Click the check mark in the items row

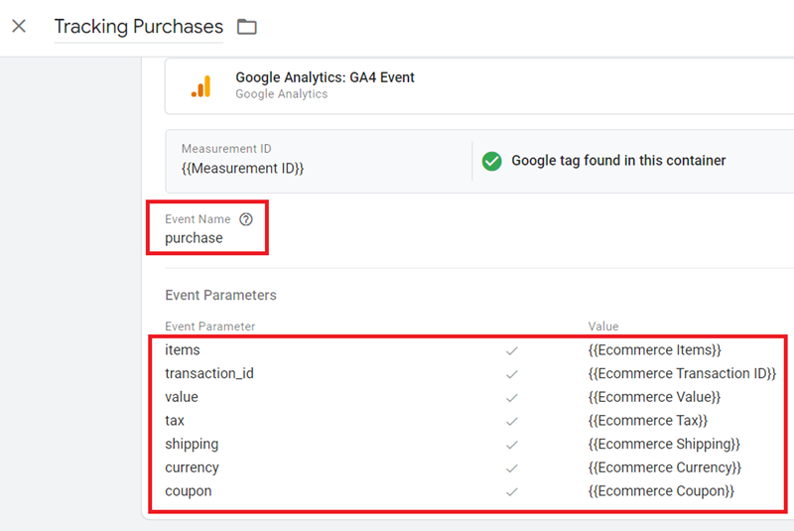click(512, 350)
